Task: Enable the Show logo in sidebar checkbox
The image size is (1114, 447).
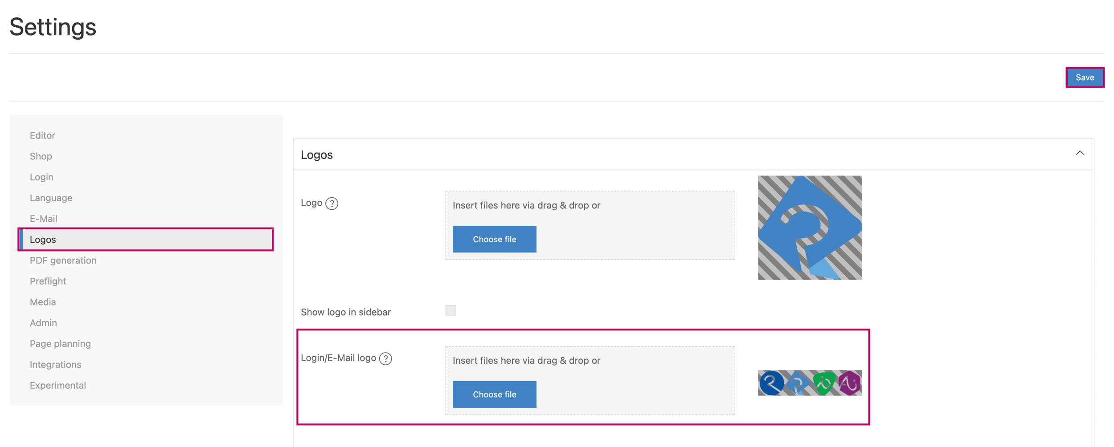Action: (x=451, y=310)
